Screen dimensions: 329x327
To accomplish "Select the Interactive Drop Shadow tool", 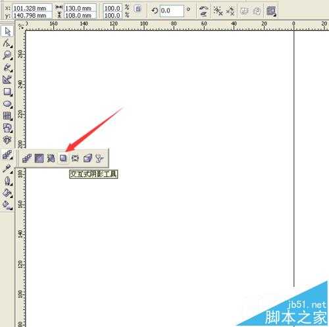I will pos(63,158).
